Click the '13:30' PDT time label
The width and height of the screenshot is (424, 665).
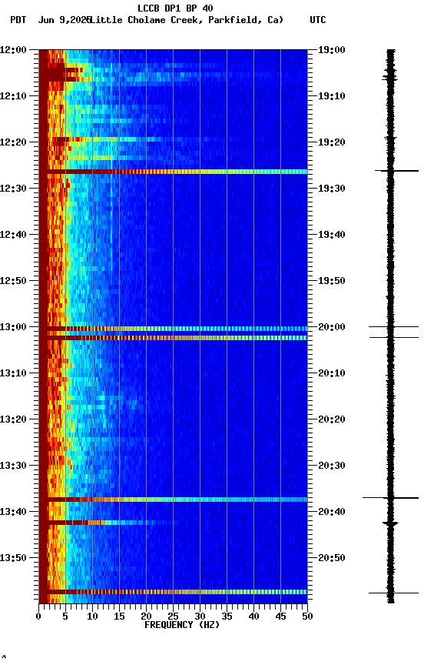[13, 466]
